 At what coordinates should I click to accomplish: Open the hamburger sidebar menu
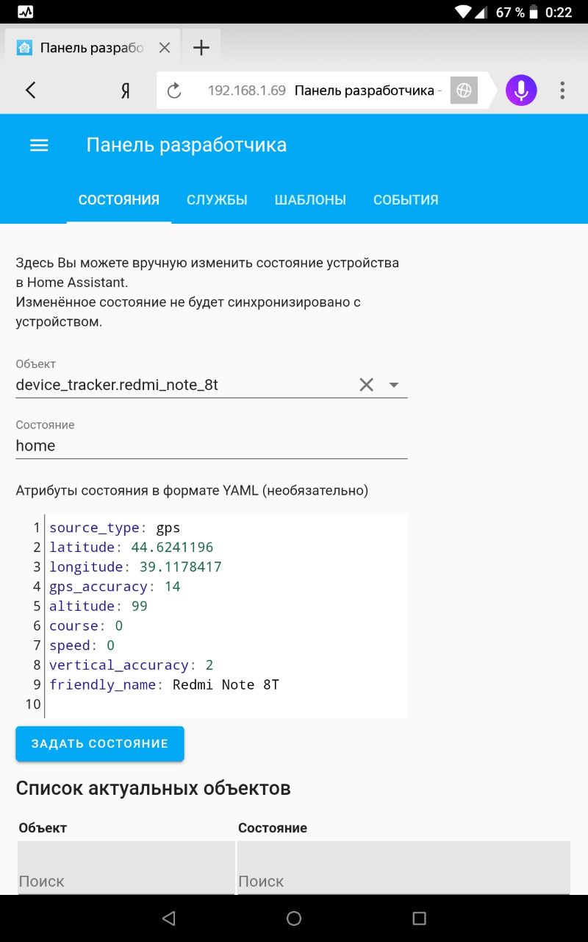point(39,146)
